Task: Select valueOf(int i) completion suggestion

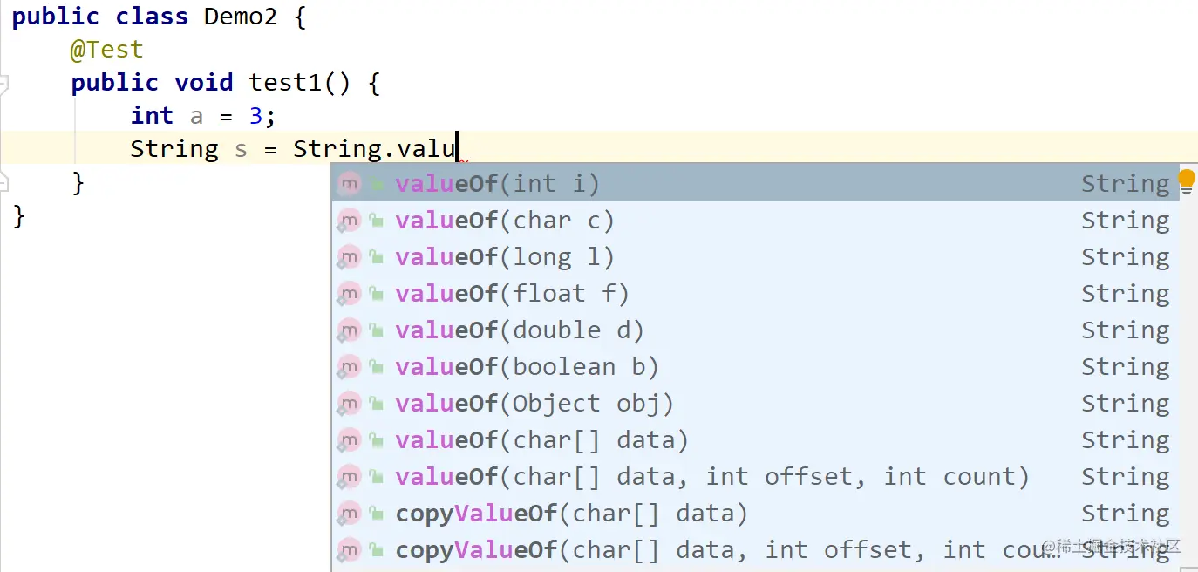Action: (755, 183)
